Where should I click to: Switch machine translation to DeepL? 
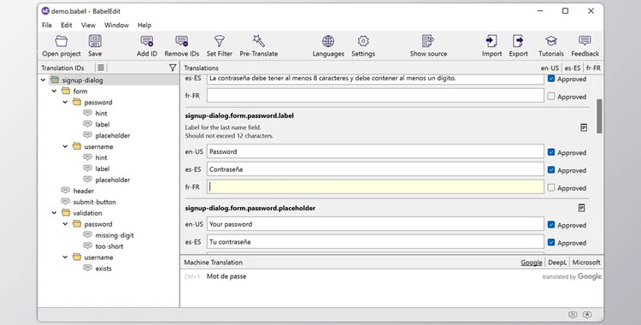click(557, 263)
